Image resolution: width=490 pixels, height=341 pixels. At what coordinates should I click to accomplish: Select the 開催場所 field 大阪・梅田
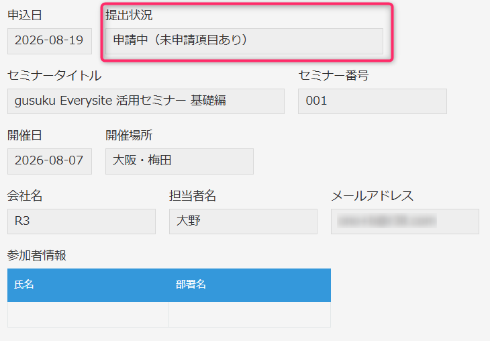coord(179,161)
